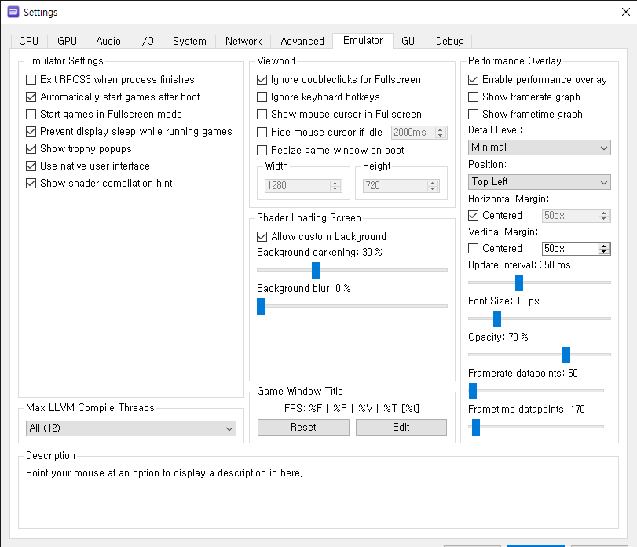Click the Framerate datapoints slider handle
This screenshot has height=547, width=637.
point(473,391)
